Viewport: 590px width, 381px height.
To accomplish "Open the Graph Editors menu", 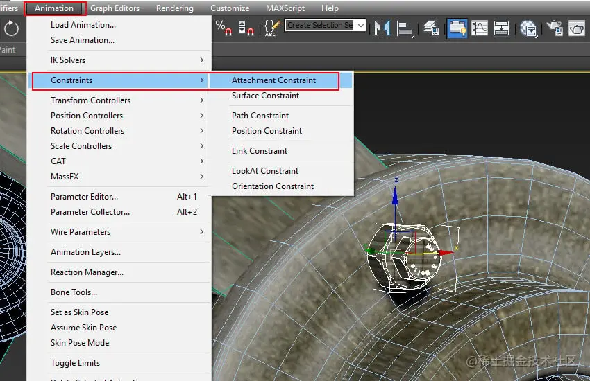I will [x=115, y=8].
